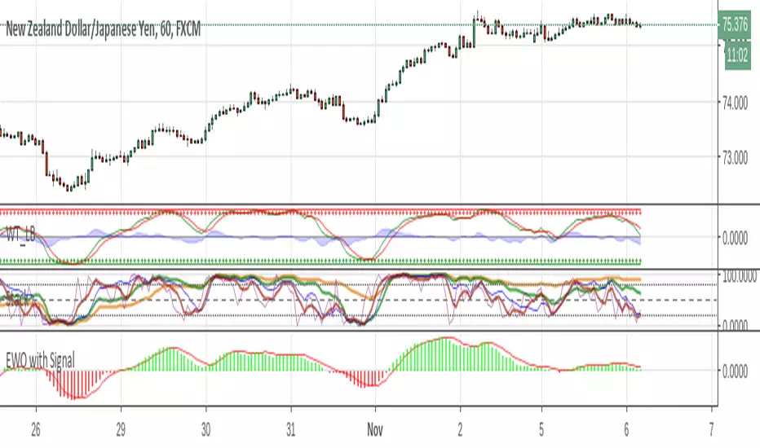Click the date label 5 on time axis
This screenshot has width=760, height=448.
tap(541, 429)
